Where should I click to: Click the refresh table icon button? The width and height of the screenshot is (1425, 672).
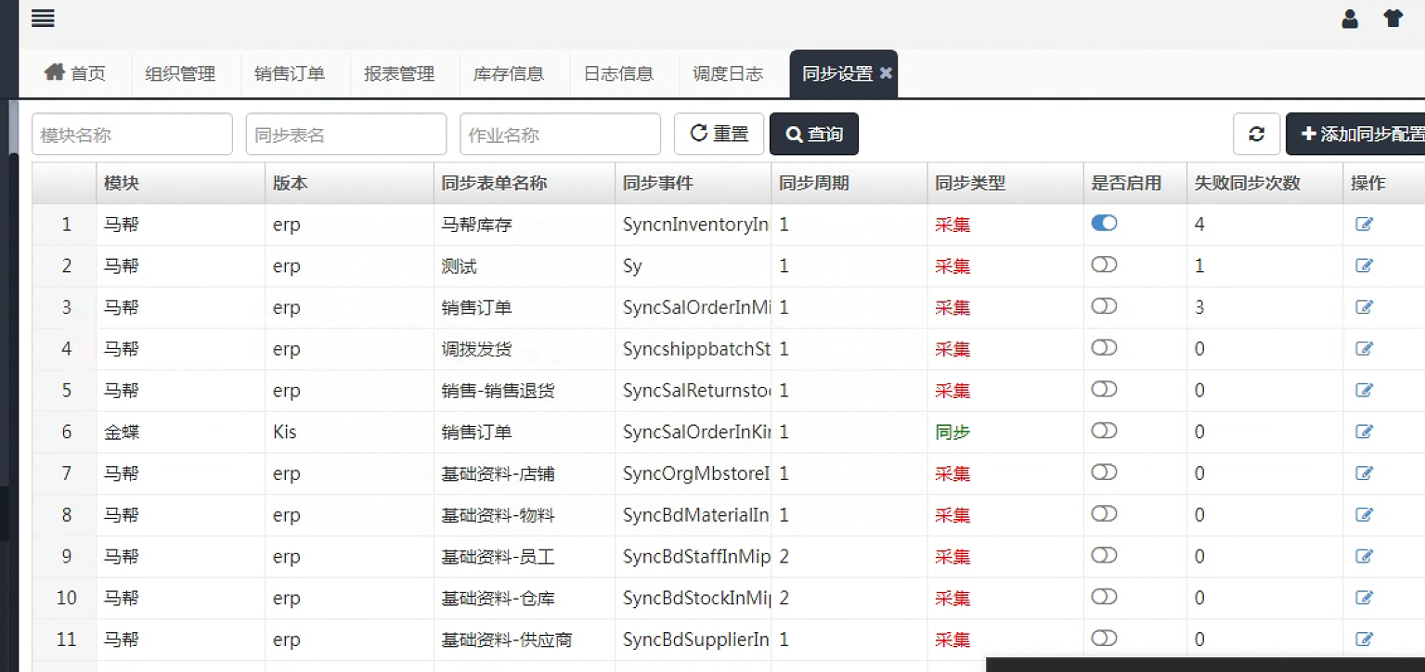click(x=1257, y=134)
